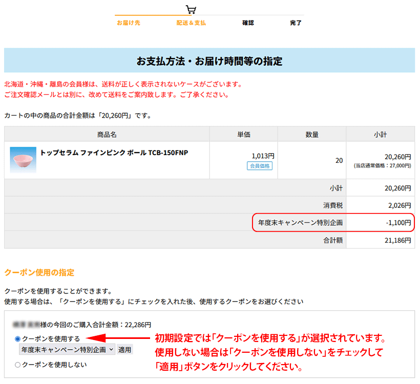The height and width of the screenshot is (384, 420).
Task: Select the 配送＆支払 checkout step
Action: tap(191, 23)
